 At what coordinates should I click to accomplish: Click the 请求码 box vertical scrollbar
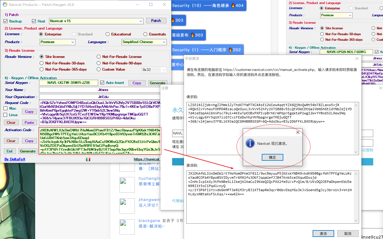click(357, 128)
